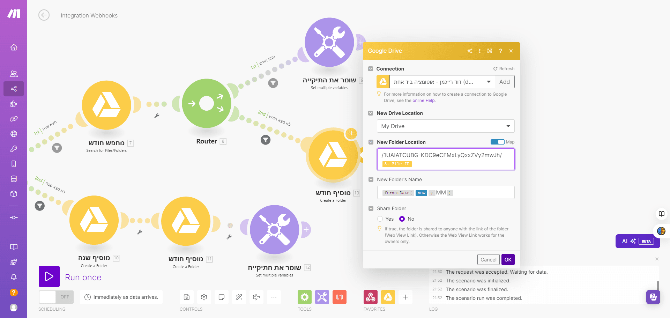Open the Make logo home link
Screen dimensions: 670x318
14,14
